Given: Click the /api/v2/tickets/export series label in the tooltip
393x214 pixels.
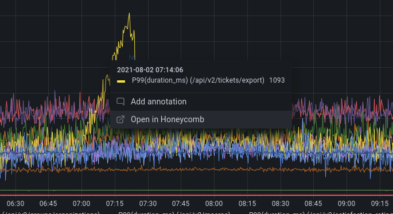Looking at the screenshot, I should [x=198, y=80].
